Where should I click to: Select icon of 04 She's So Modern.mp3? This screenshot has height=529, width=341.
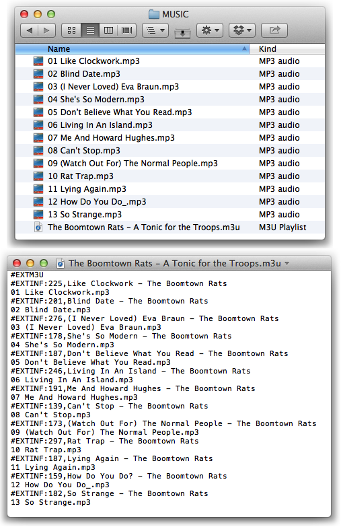38,100
